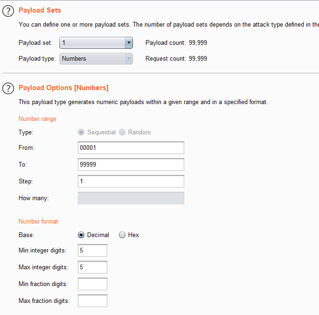The height and width of the screenshot is (315, 319).
Task: Click the Payload Sets help icon
Action: pos(8,11)
